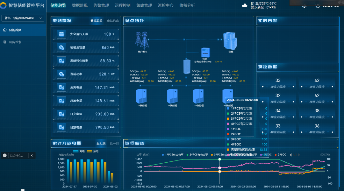This screenshot has height=191, width=344.
Task: Click the weather cloud icon
Action: click(x=245, y=5)
